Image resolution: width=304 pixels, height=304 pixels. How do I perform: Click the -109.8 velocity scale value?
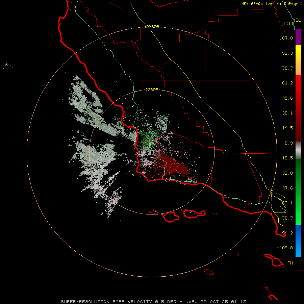pos(285,248)
